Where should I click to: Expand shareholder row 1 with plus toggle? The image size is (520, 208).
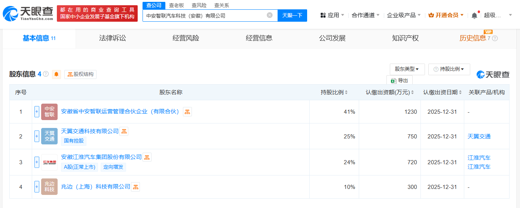37,111
